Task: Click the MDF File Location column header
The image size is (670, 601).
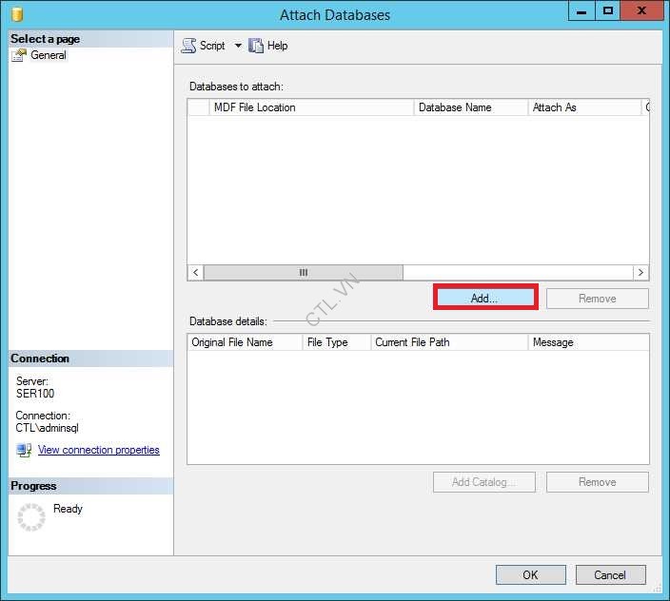Action: pyautogui.click(x=311, y=107)
